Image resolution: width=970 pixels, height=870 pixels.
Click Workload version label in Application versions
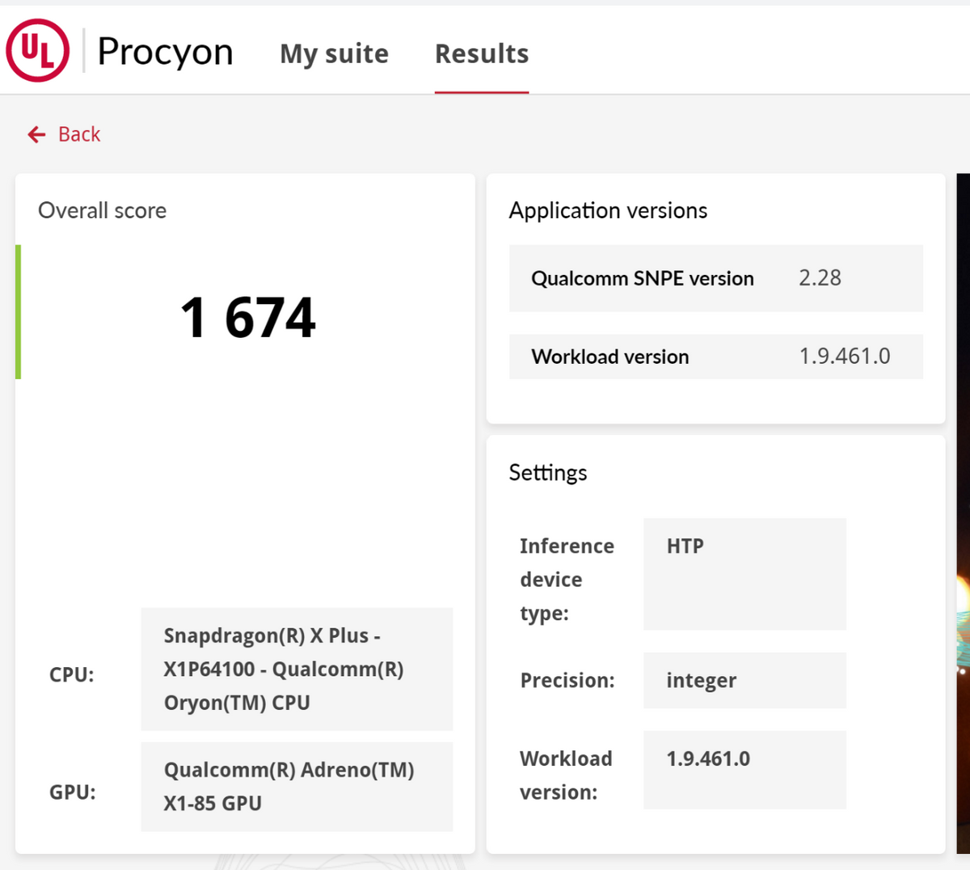click(x=610, y=357)
